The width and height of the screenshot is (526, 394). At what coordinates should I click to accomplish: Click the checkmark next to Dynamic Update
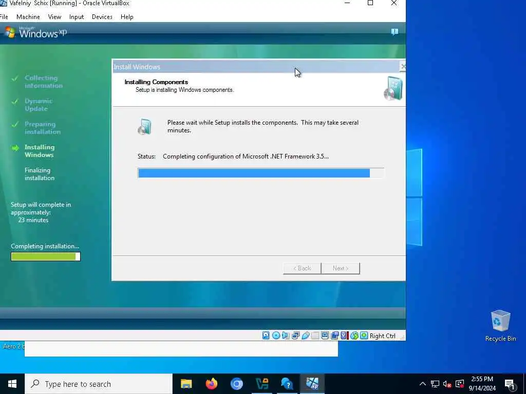[x=15, y=102]
